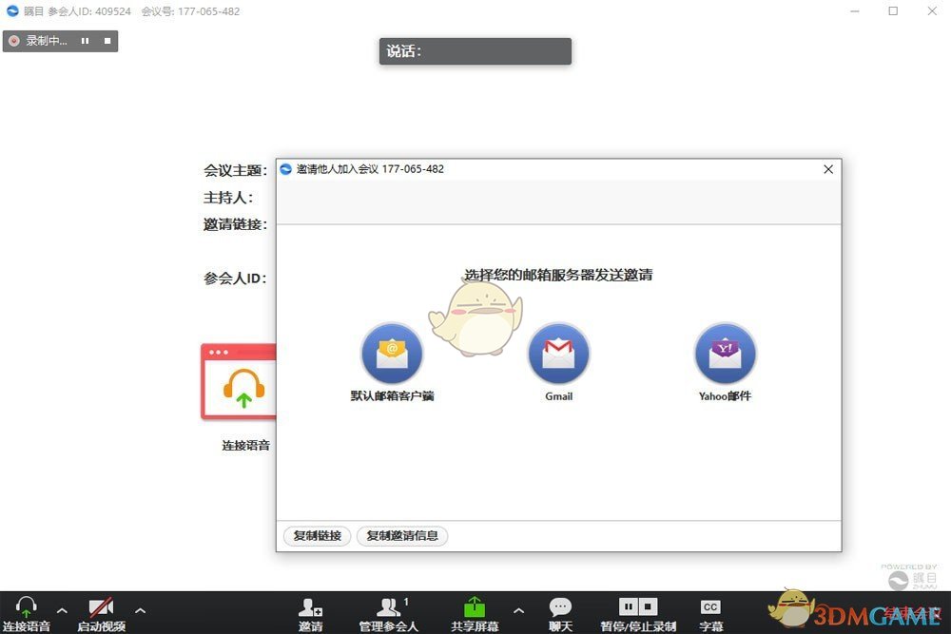Expand audio options next to 连接语音
This screenshot has width=951, height=634.
pyautogui.click(x=62, y=611)
